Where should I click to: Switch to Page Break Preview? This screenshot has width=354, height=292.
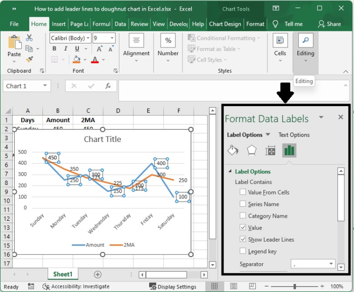tap(252, 286)
